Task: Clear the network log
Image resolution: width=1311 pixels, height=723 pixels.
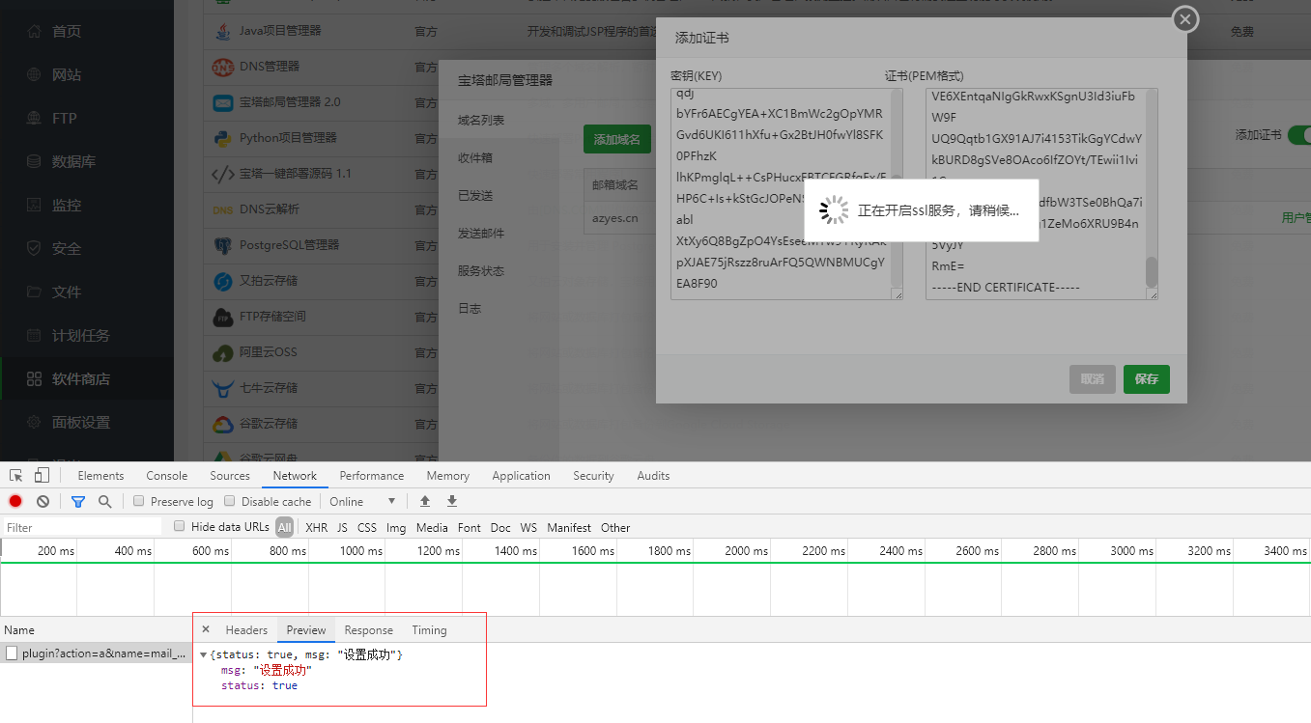Action: (43, 501)
